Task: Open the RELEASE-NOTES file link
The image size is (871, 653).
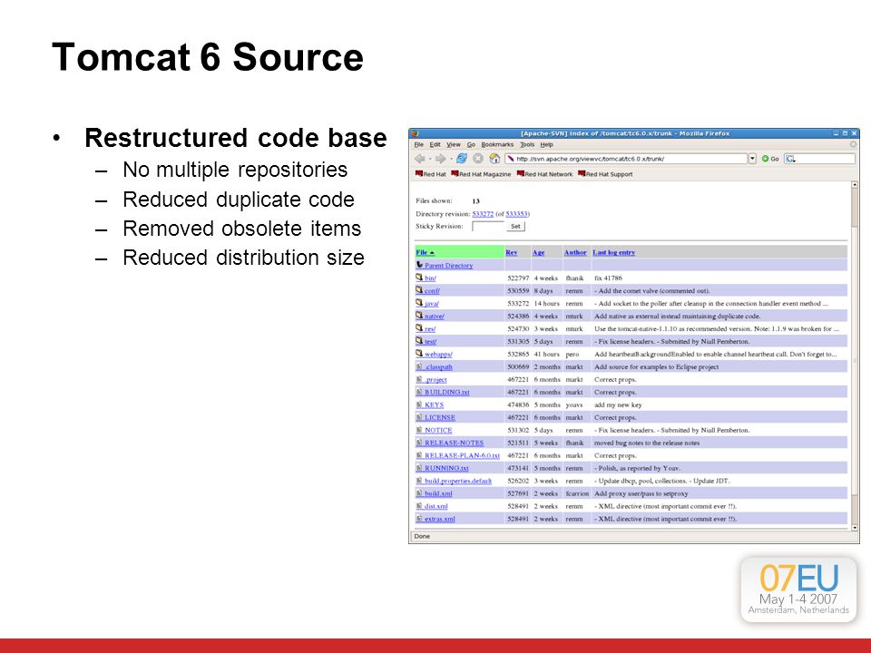Action: [454, 443]
